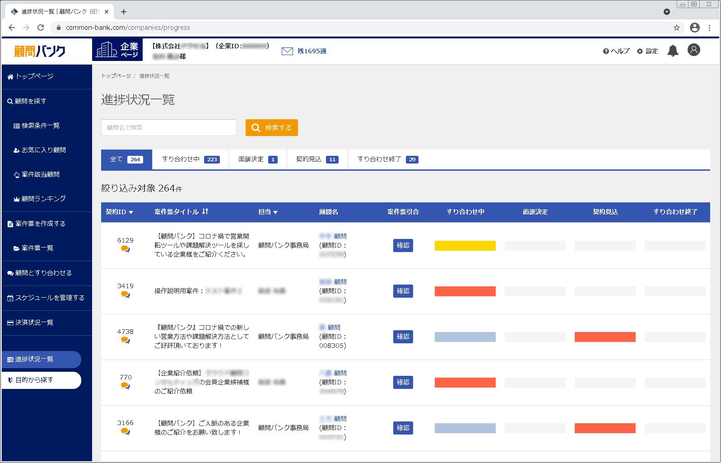This screenshot has width=721, height=463.
Task: Switch to the すり合わせ中 tab
Action: pos(190,159)
